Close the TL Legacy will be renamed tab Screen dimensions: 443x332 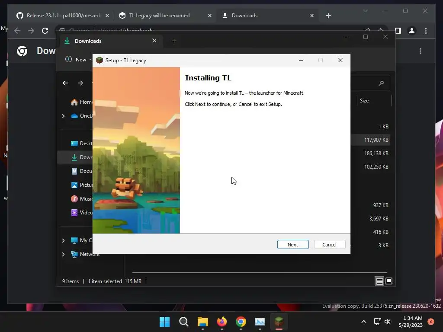click(210, 16)
